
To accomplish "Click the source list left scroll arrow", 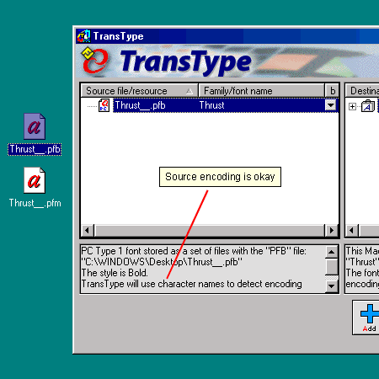I will (88, 231).
